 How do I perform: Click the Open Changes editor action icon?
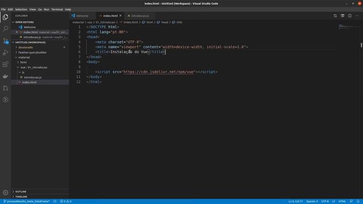click(335, 16)
